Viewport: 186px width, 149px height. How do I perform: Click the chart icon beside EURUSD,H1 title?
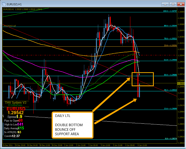click(4, 4)
